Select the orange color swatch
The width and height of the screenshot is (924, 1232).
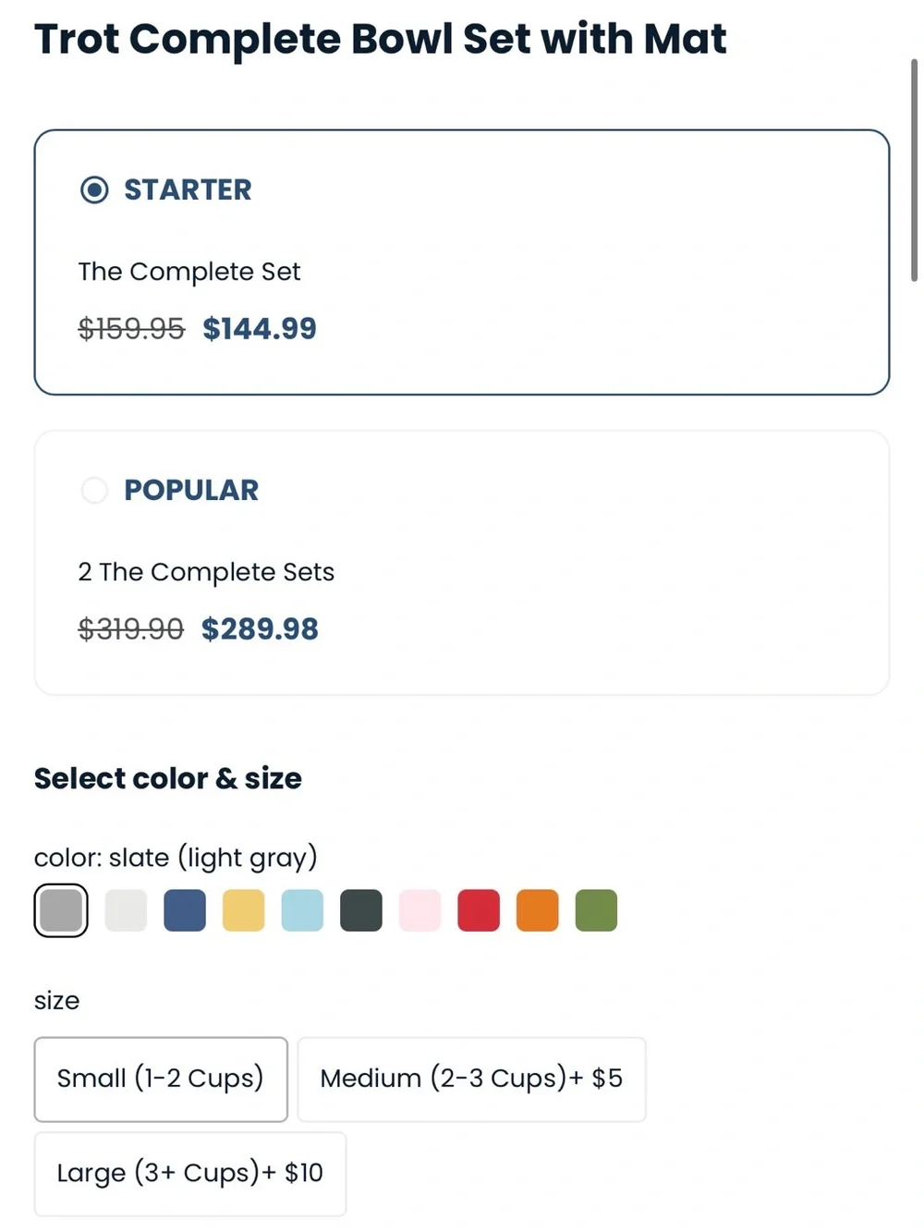538,910
